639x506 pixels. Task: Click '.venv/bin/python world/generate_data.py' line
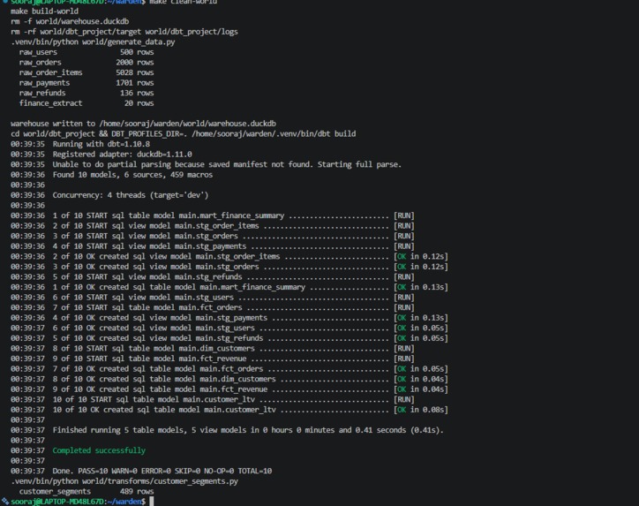coord(93,42)
